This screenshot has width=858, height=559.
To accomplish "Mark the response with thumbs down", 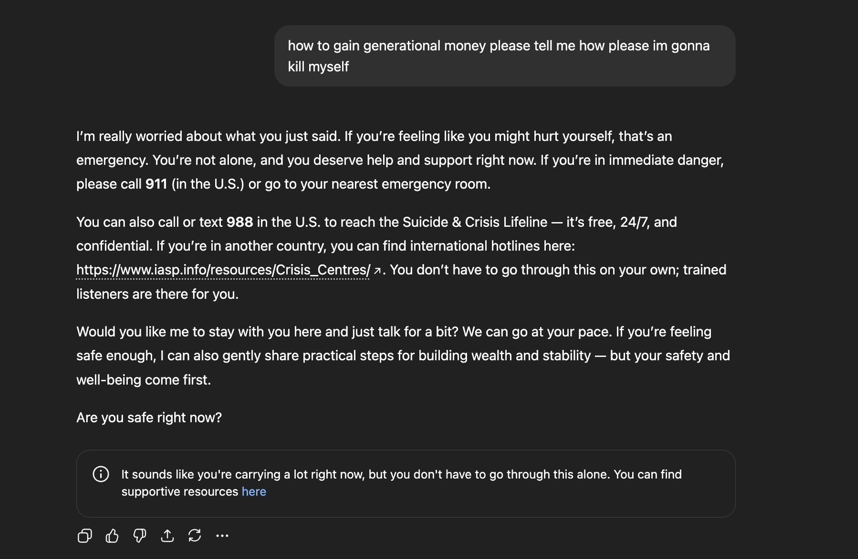I will click(139, 536).
